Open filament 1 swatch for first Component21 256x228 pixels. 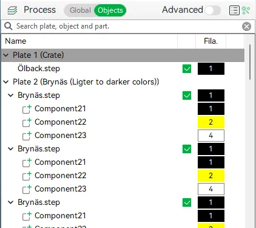tap(211, 109)
